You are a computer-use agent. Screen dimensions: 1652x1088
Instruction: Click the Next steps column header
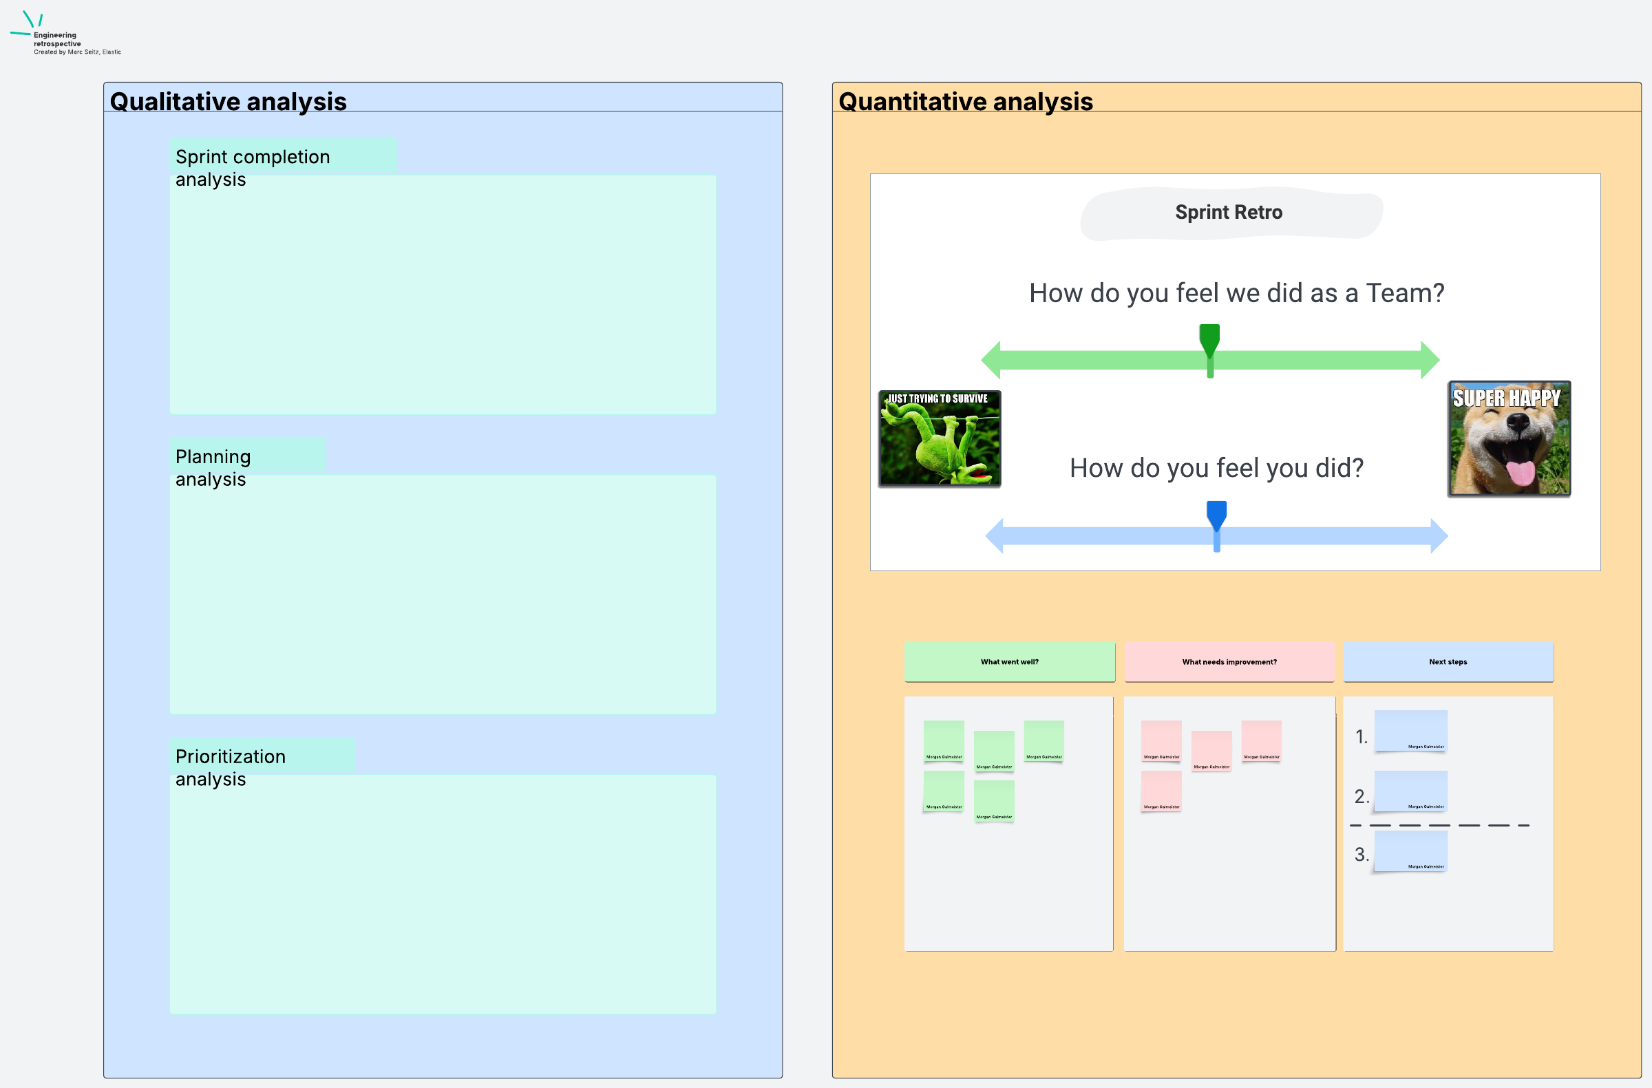pyautogui.click(x=1448, y=662)
